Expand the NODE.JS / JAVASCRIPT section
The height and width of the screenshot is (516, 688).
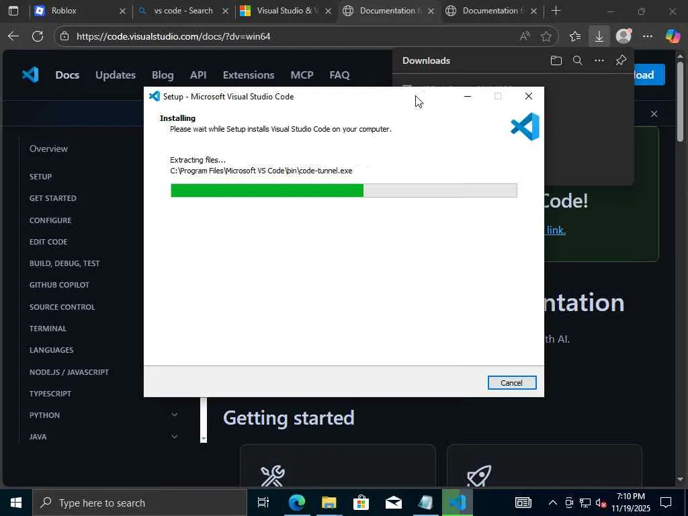point(69,372)
